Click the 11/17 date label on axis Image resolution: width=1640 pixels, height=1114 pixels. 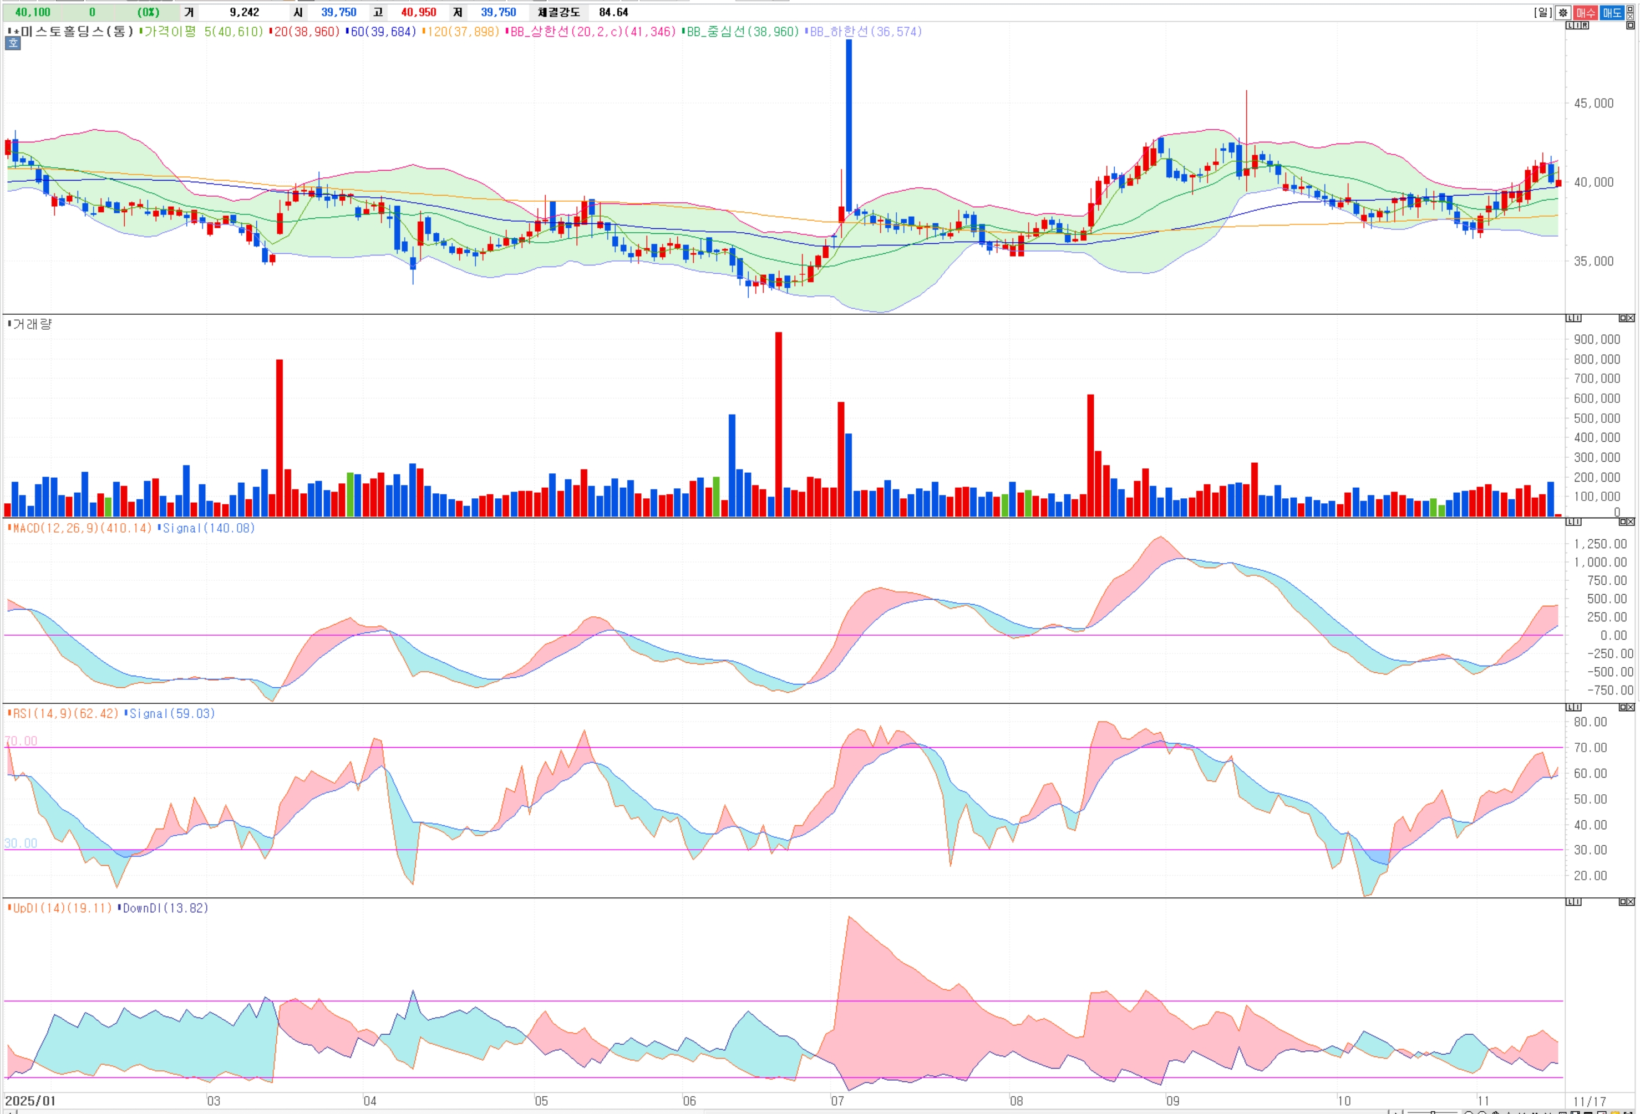(1589, 1101)
